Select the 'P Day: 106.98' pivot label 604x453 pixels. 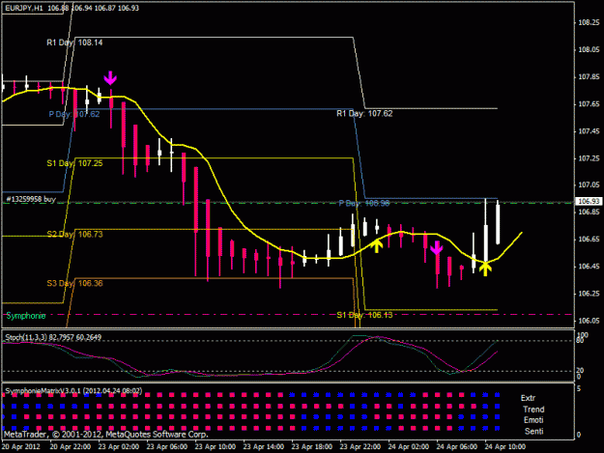(364, 203)
